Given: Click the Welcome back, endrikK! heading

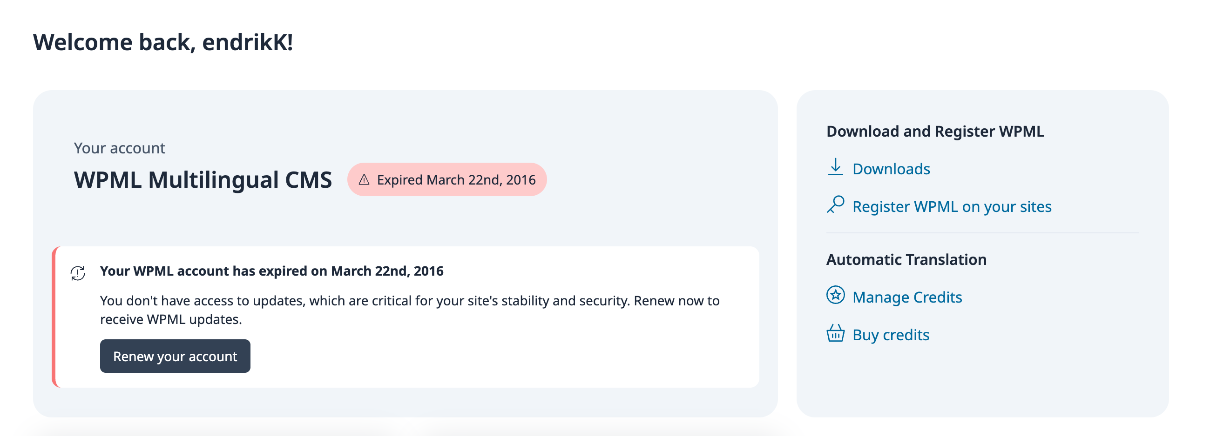Looking at the screenshot, I should click(163, 42).
